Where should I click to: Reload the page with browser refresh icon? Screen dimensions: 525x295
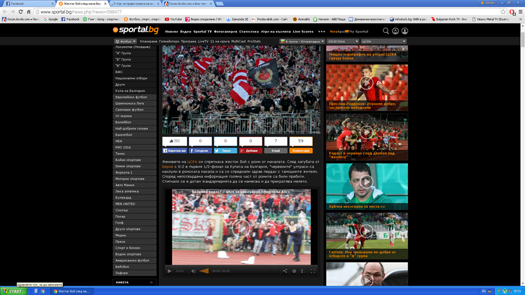coord(21,12)
